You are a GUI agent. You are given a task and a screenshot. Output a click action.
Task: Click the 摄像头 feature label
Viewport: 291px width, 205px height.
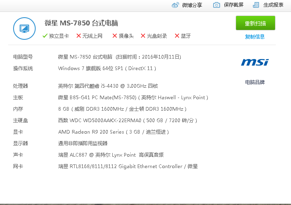(x=126, y=36)
